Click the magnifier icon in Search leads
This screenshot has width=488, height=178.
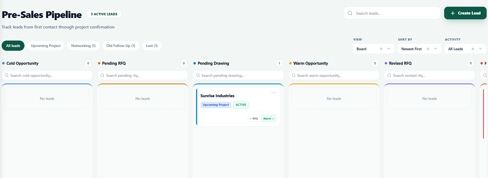tap(350, 13)
